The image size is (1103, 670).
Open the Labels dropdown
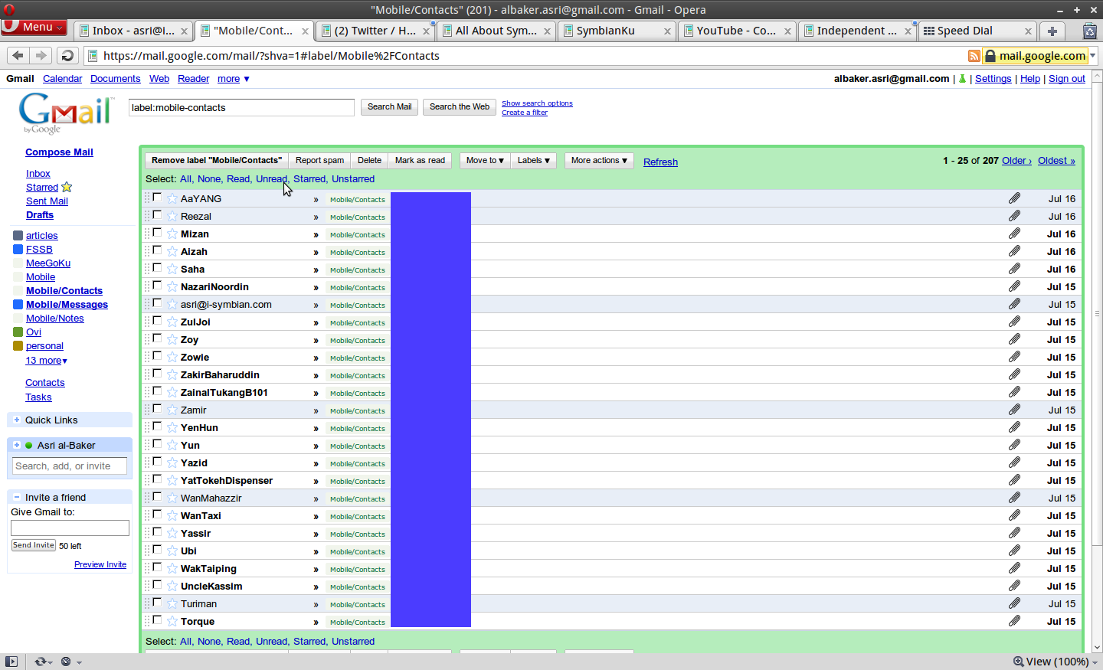(x=533, y=160)
